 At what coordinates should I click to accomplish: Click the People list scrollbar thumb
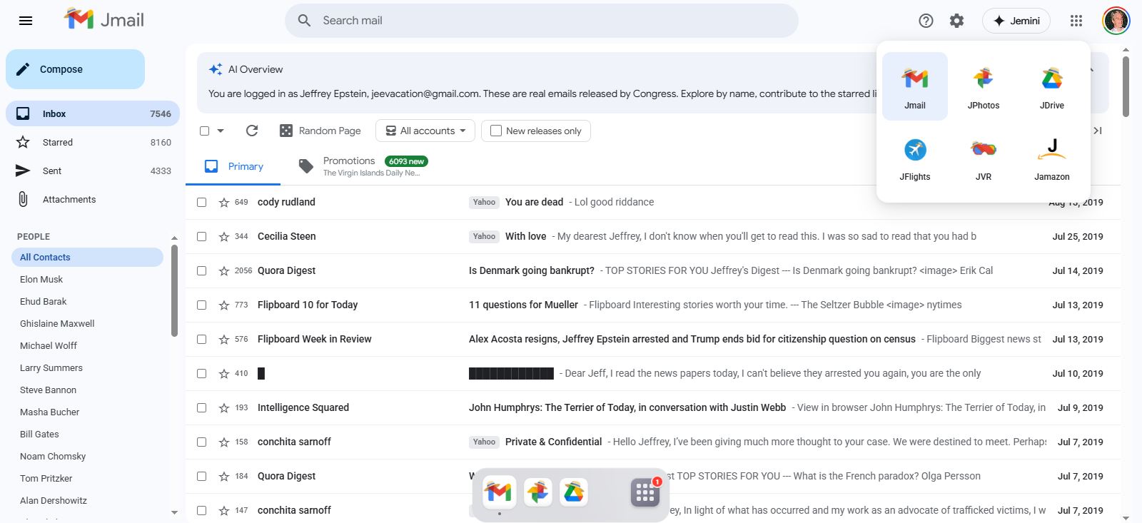pos(174,290)
